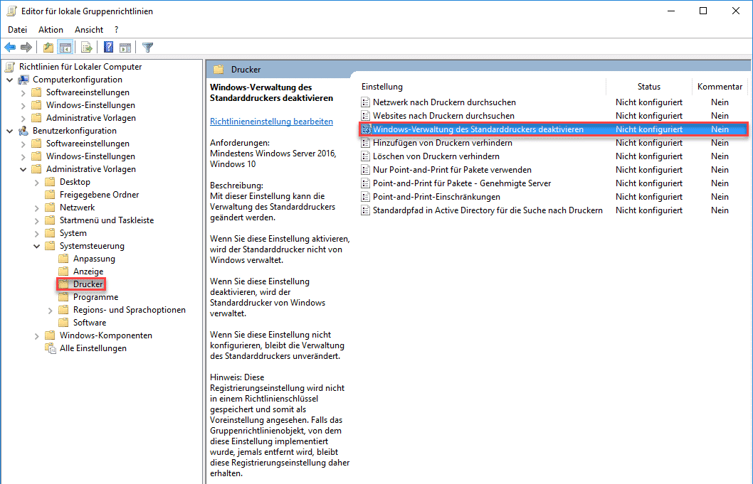Select 'Löschen von Druckern verhindern' text
Viewport: 753px width, 484px height.
(436, 156)
